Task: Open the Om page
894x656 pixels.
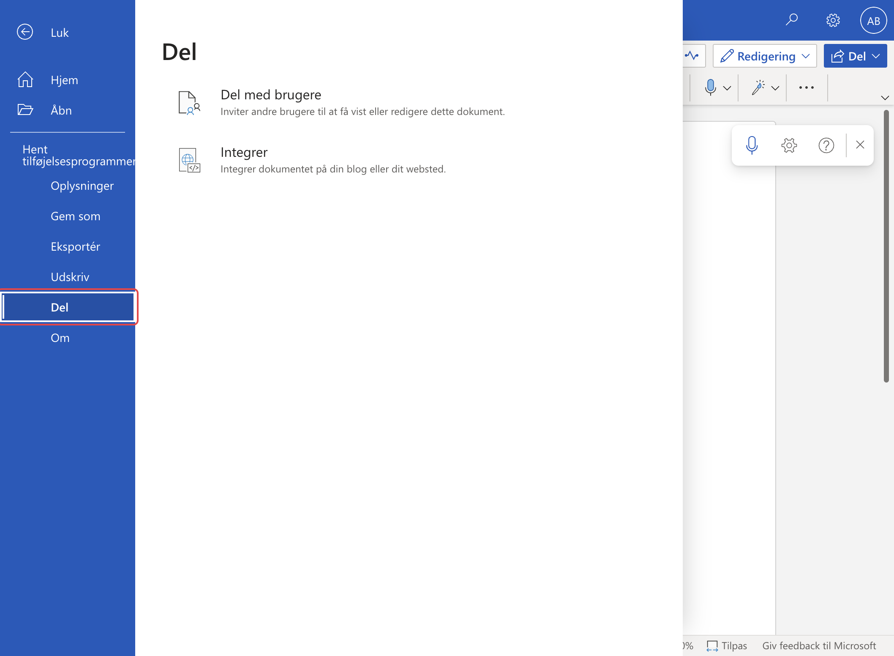Action: point(60,338)
